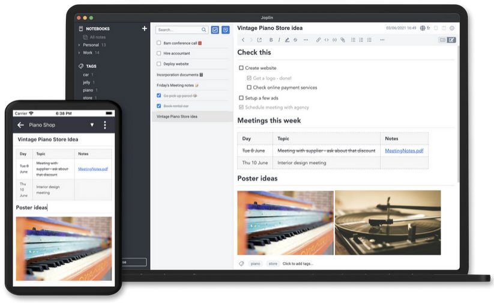The height and width of the screenshot is (303, 494).
Task: Open the spell check language globe icon
Action: coord(423,28)
